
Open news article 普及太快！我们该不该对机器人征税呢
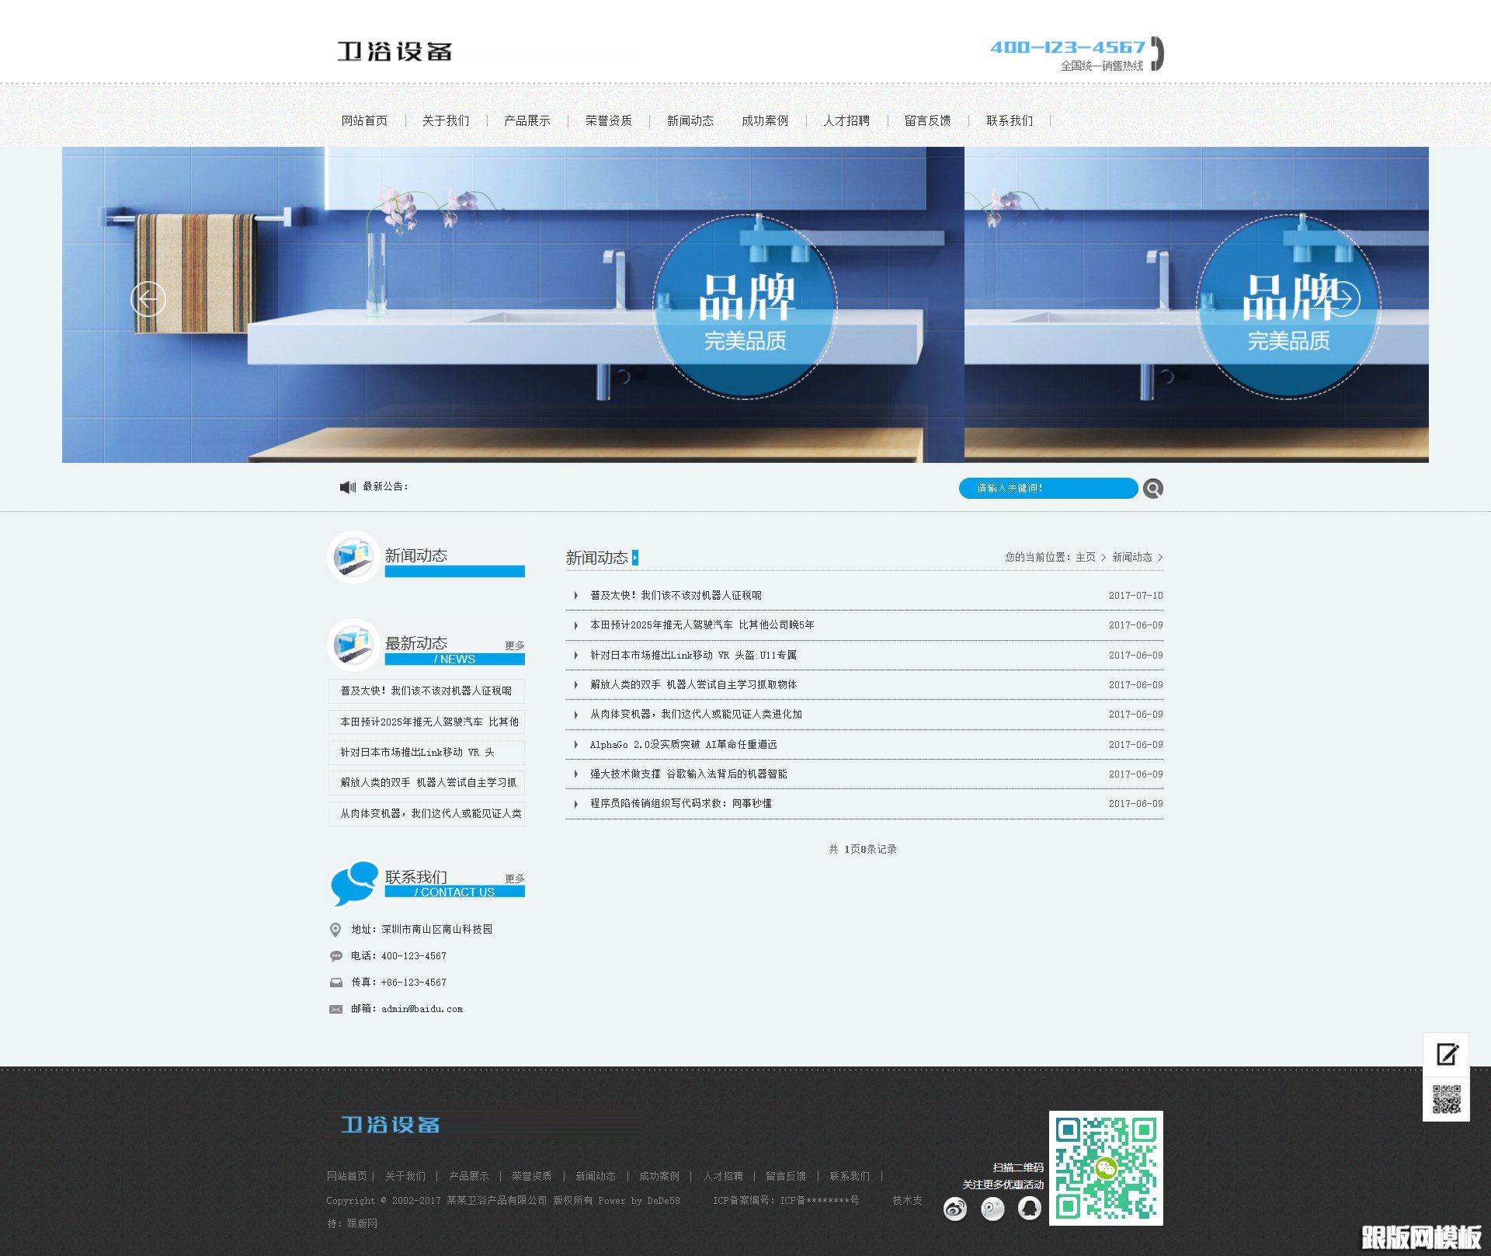coord(676,595)
